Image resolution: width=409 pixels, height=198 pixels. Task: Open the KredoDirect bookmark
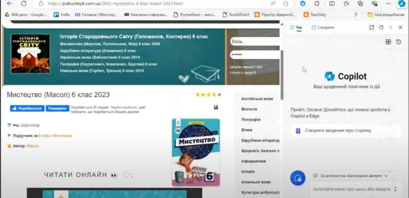(236, 15)
